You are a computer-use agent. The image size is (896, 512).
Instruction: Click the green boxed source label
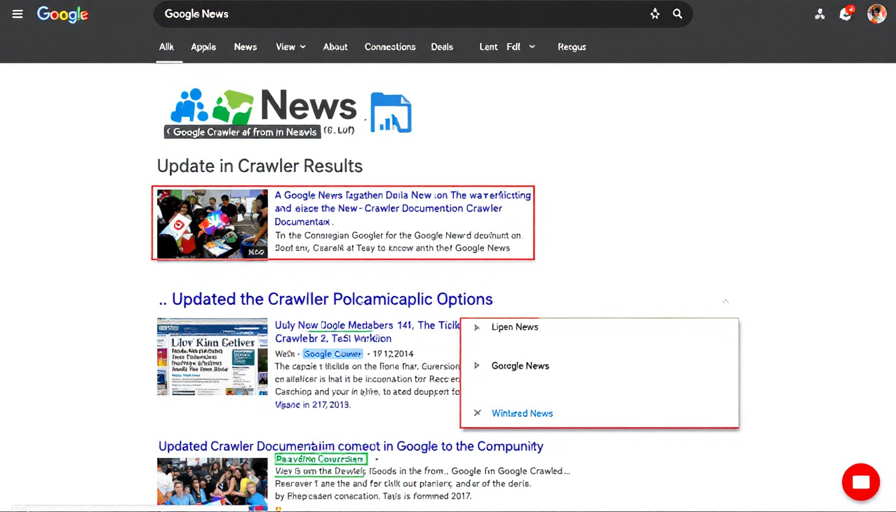(321, 459)
